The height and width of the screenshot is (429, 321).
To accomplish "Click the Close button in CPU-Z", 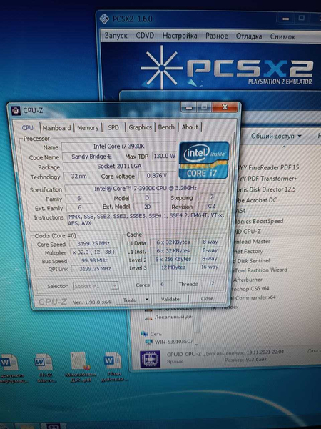I will (x=207, y=298).
